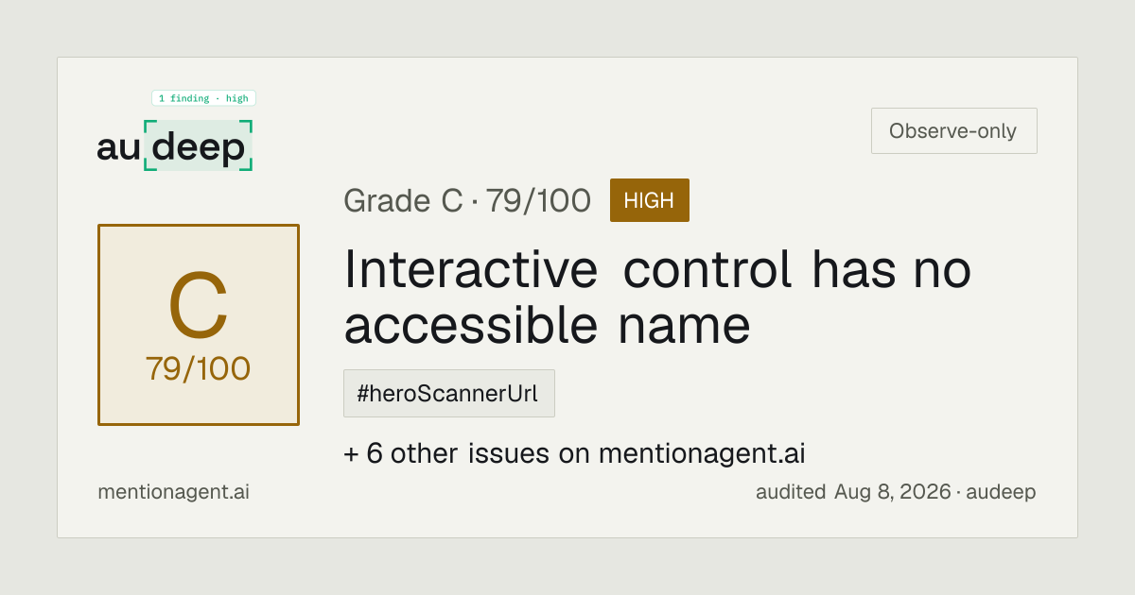Click the green bracketed "deep" wordmark
This screenshot has height=595, width=1135.
point(199,146)
